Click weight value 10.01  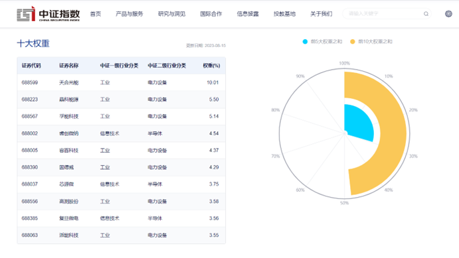[213, 82]
